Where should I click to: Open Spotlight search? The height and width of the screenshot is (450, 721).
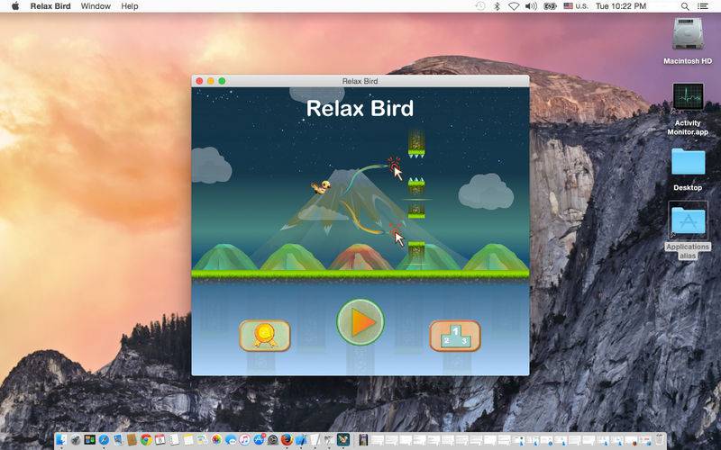click(685, 6)
